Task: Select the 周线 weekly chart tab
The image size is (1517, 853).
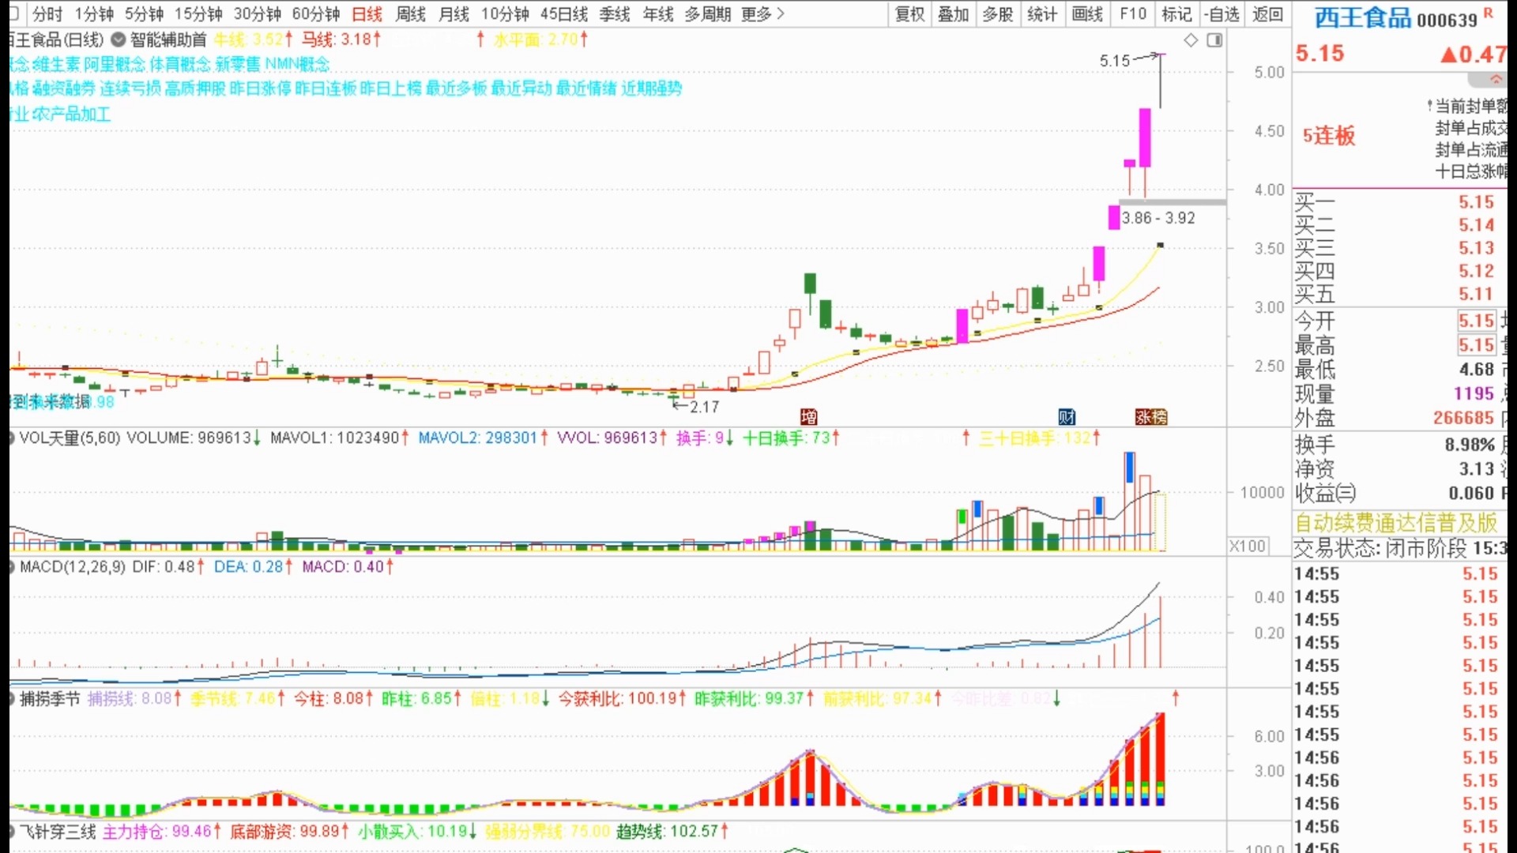Action: [x=411, y=14]
